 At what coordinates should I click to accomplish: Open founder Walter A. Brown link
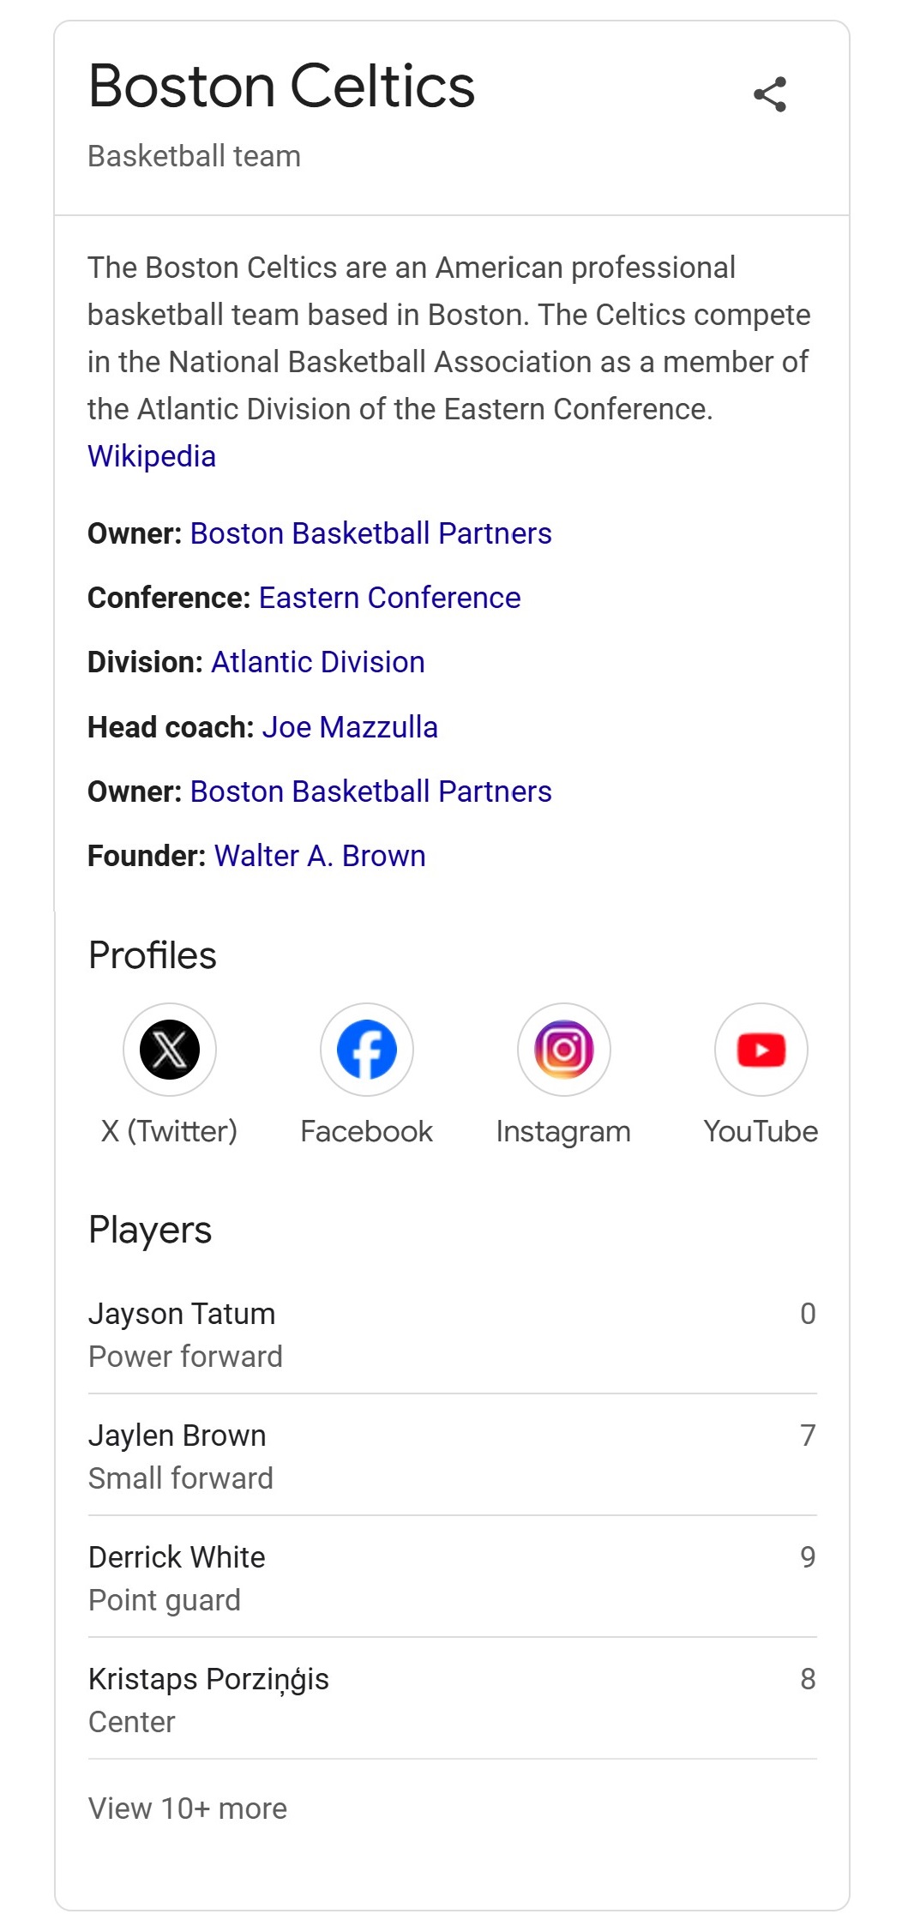(x=320, y=856)
